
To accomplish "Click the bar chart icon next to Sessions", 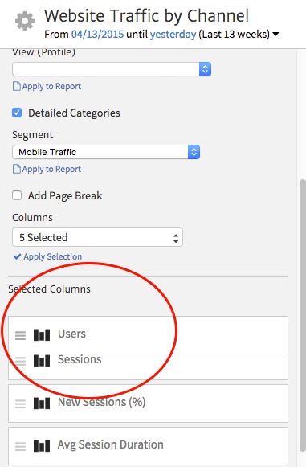I will pos(42,361).
